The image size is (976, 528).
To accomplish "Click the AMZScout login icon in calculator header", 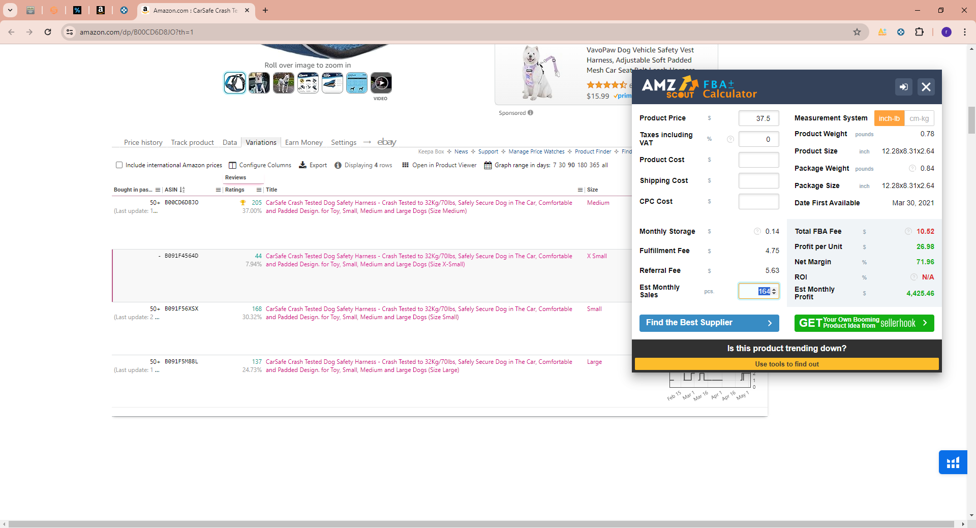I will (x=903, y=87).
